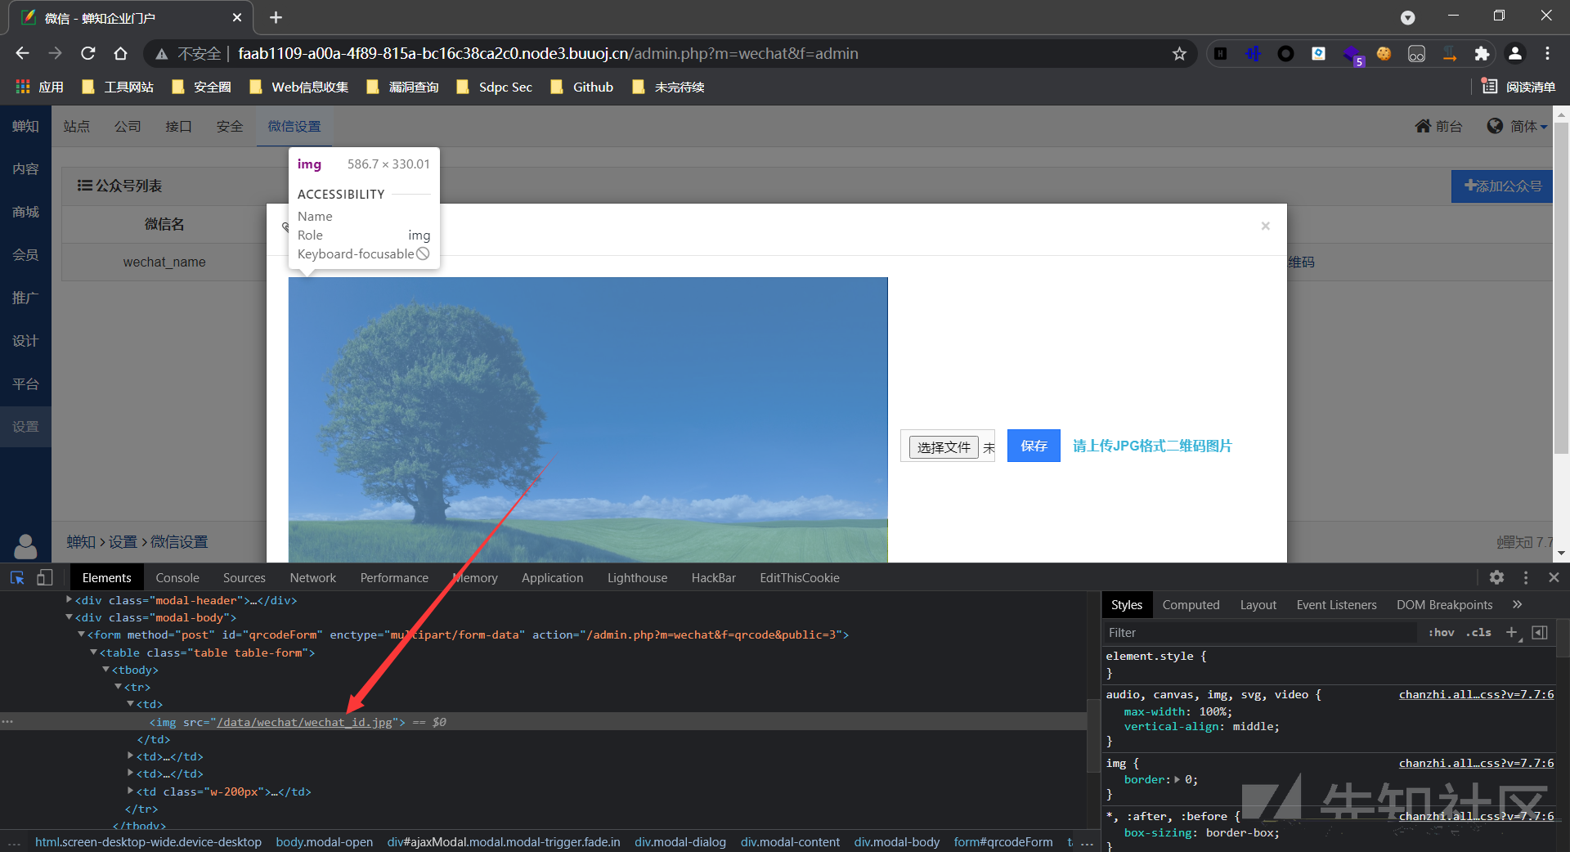Open the 简体 language dropdown
This screenshot has width=1570, height=852.
pos(1518,127)
